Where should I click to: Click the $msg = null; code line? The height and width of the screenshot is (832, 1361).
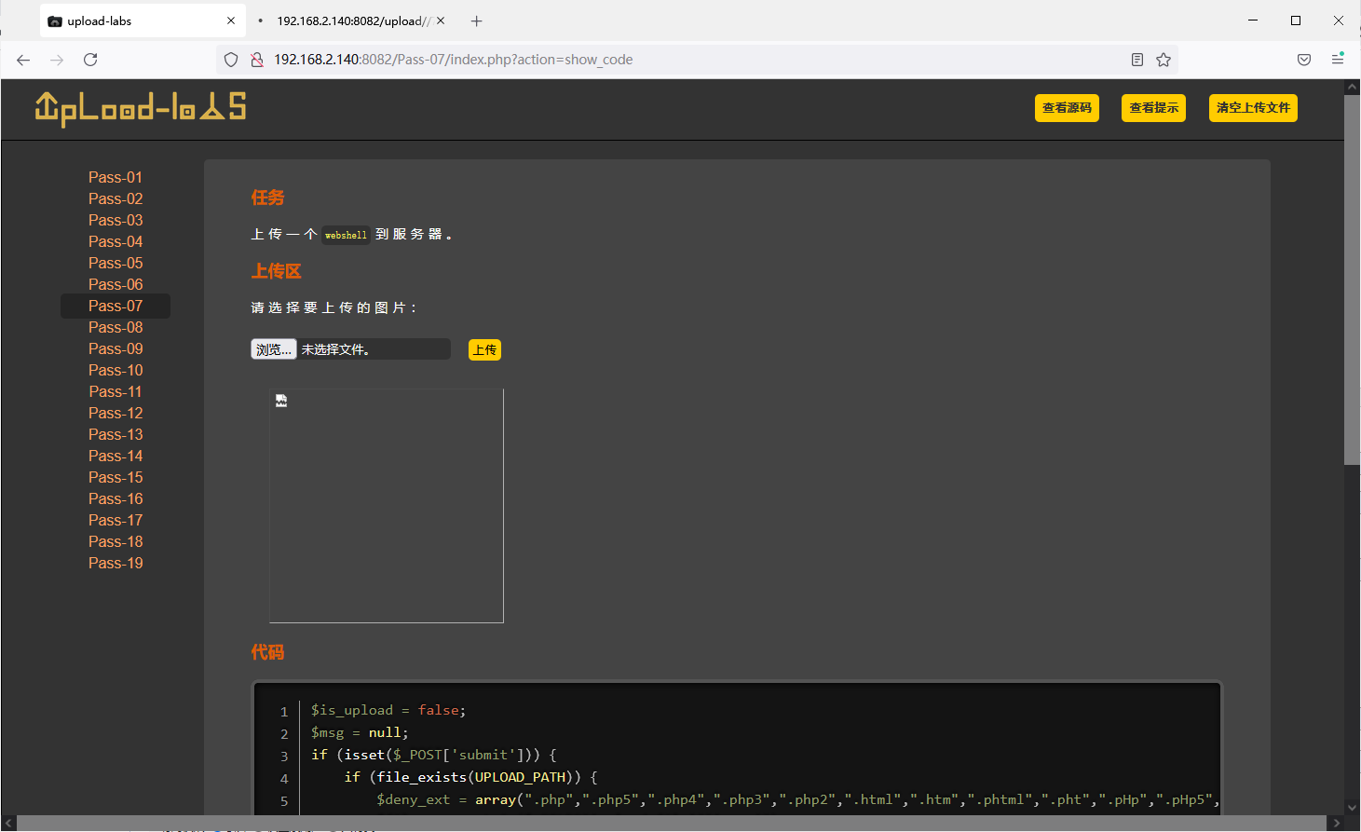360,732
